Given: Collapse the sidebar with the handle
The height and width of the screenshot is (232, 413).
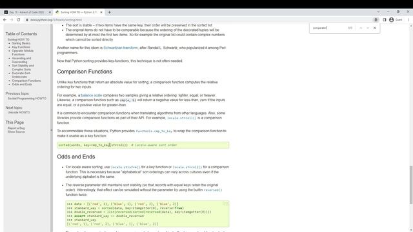Looking at the screenshot, I should pyautogui.click(x=52, y=130).
